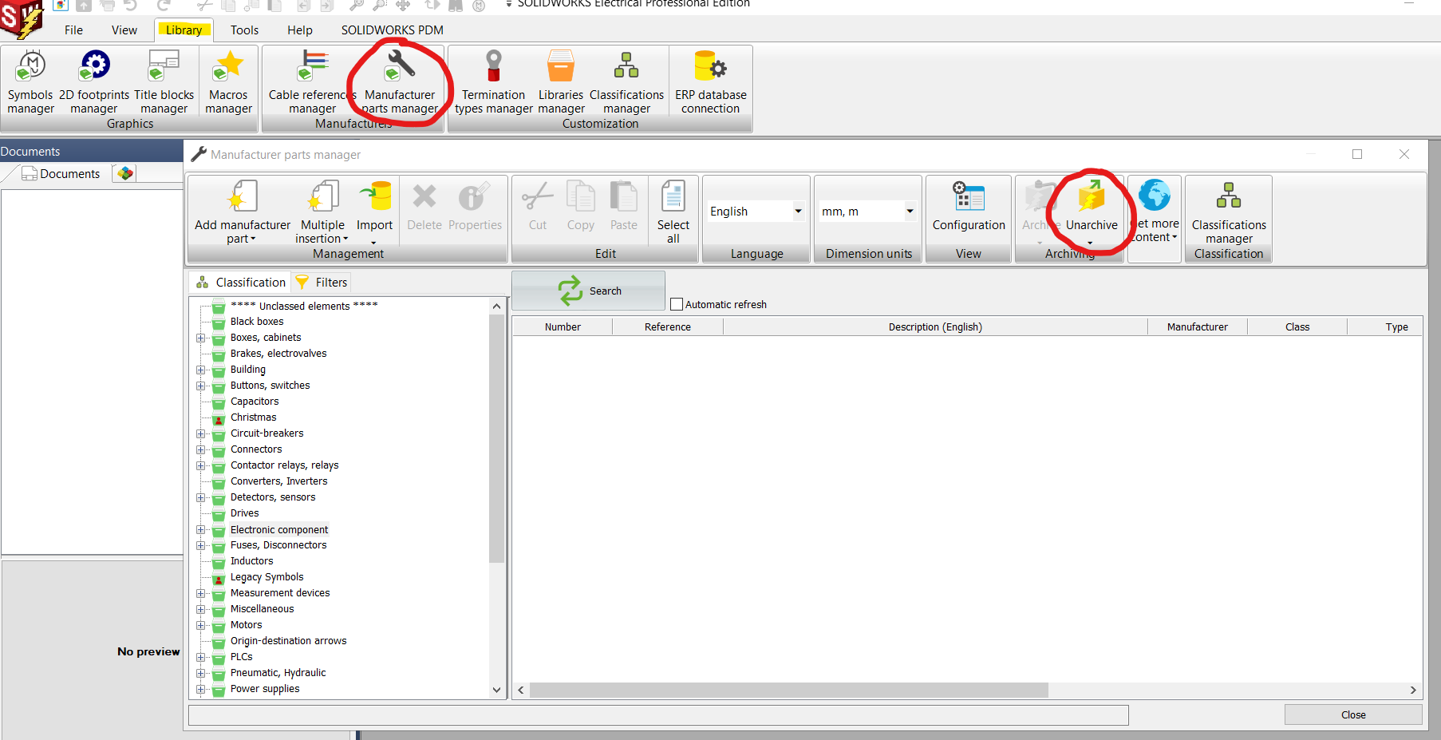Select Black boxes in classification tree

click(257, 322)
